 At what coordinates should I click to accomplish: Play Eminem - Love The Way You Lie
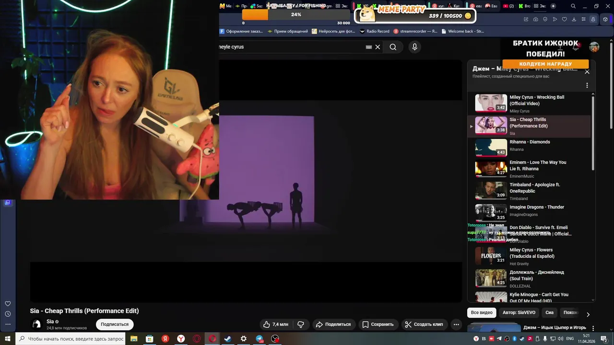click(530, 169)
